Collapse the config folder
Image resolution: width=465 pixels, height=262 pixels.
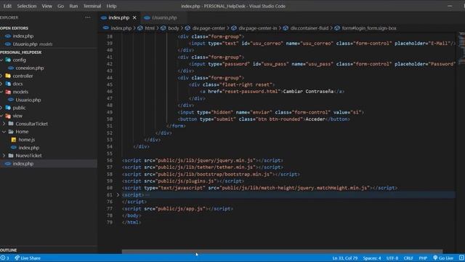coord(20,60)
